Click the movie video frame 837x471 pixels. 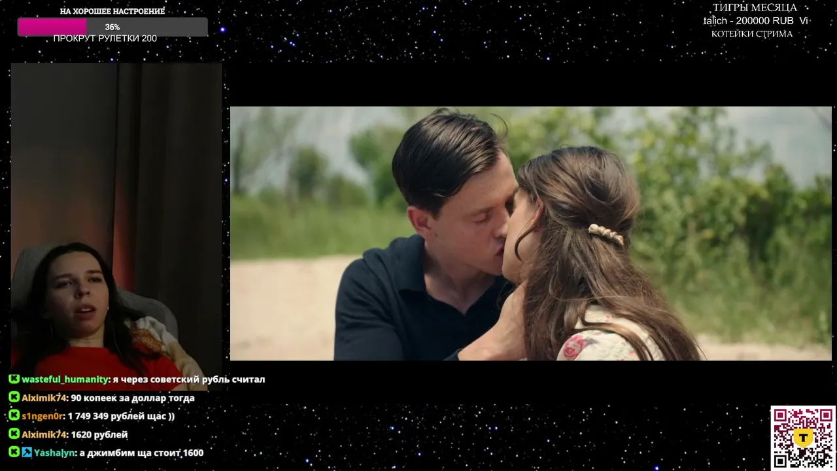[x=531, y=234]
